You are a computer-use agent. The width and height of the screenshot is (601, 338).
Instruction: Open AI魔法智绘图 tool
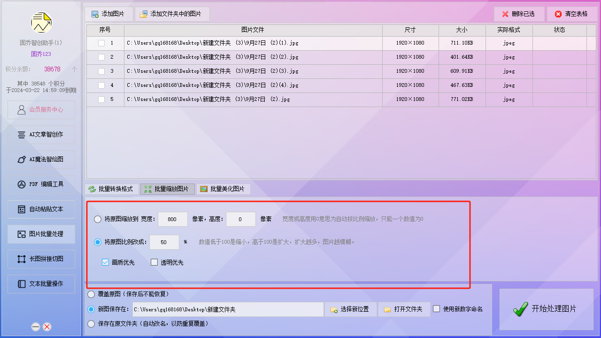tap(41, 159)
